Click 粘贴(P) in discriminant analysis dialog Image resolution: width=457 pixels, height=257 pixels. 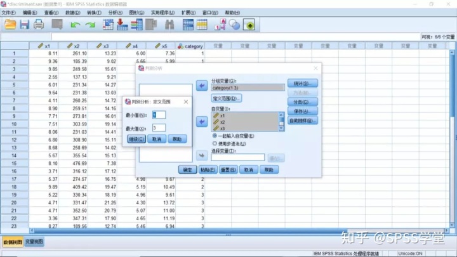(x=208, y=169)
